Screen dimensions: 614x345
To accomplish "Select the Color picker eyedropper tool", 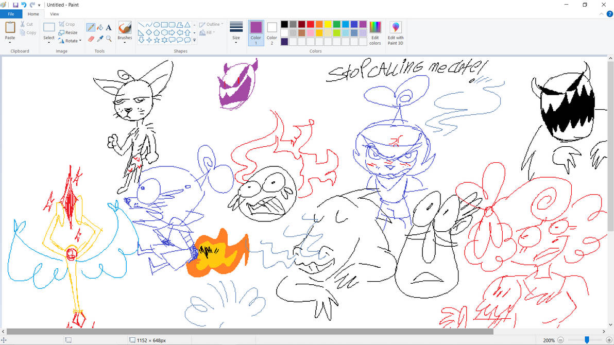I will click(100, 39).
